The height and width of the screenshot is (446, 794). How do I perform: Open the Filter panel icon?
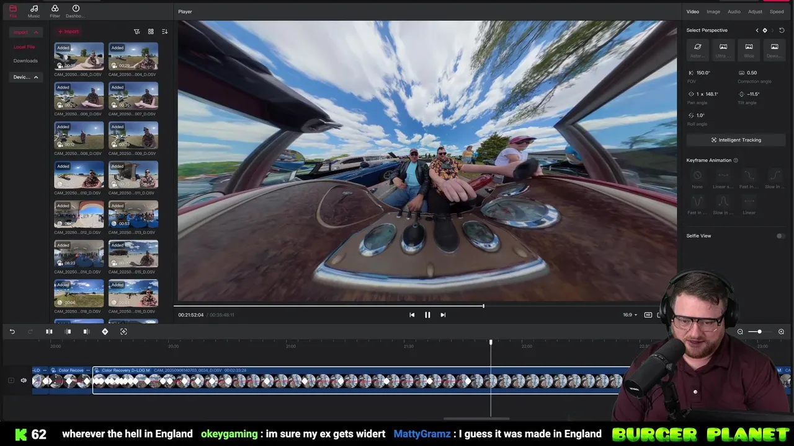pos(55,11)
